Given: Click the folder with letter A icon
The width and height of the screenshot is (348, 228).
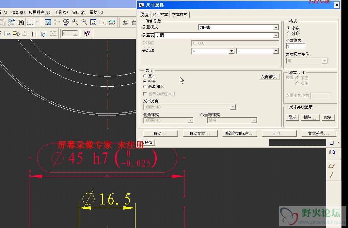Looking at the screenshot, I should 16,34.
